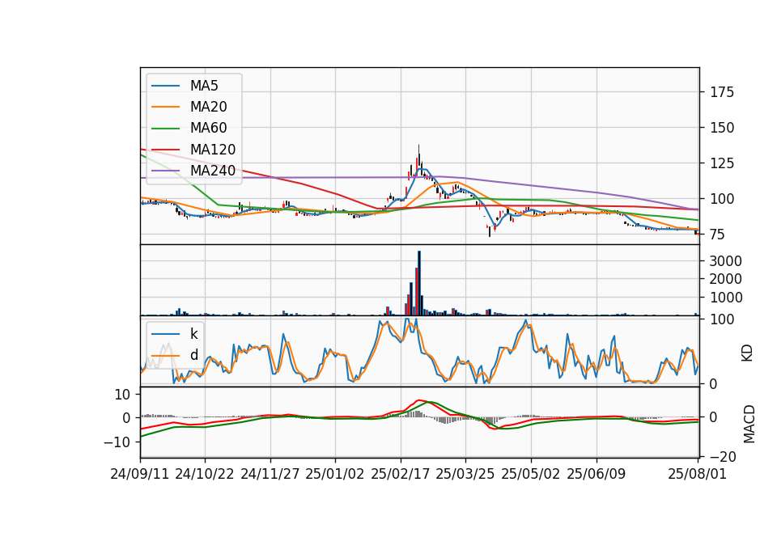
Task: Click the 175 price axis tick label
Action: click(721, 92)
